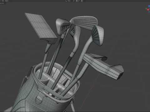
Task: Select the grooved iron club head
Action: [85, 22]
